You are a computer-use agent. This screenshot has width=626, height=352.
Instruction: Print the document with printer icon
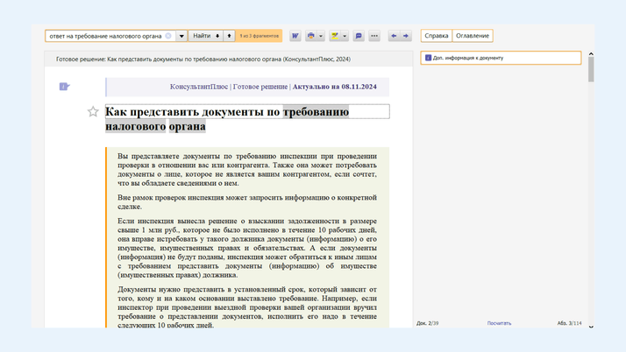[311, 36]
